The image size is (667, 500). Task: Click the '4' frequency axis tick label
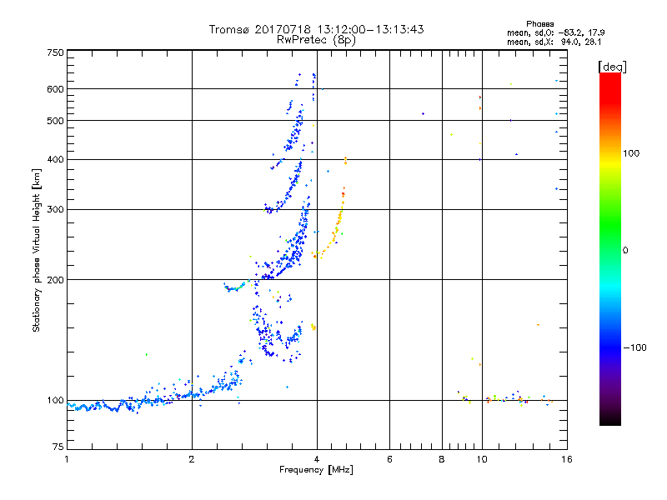click(x=317, y=459)
